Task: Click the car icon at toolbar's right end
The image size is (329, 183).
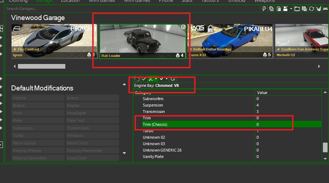Action: pyautogui.click(x=325, y=9)
